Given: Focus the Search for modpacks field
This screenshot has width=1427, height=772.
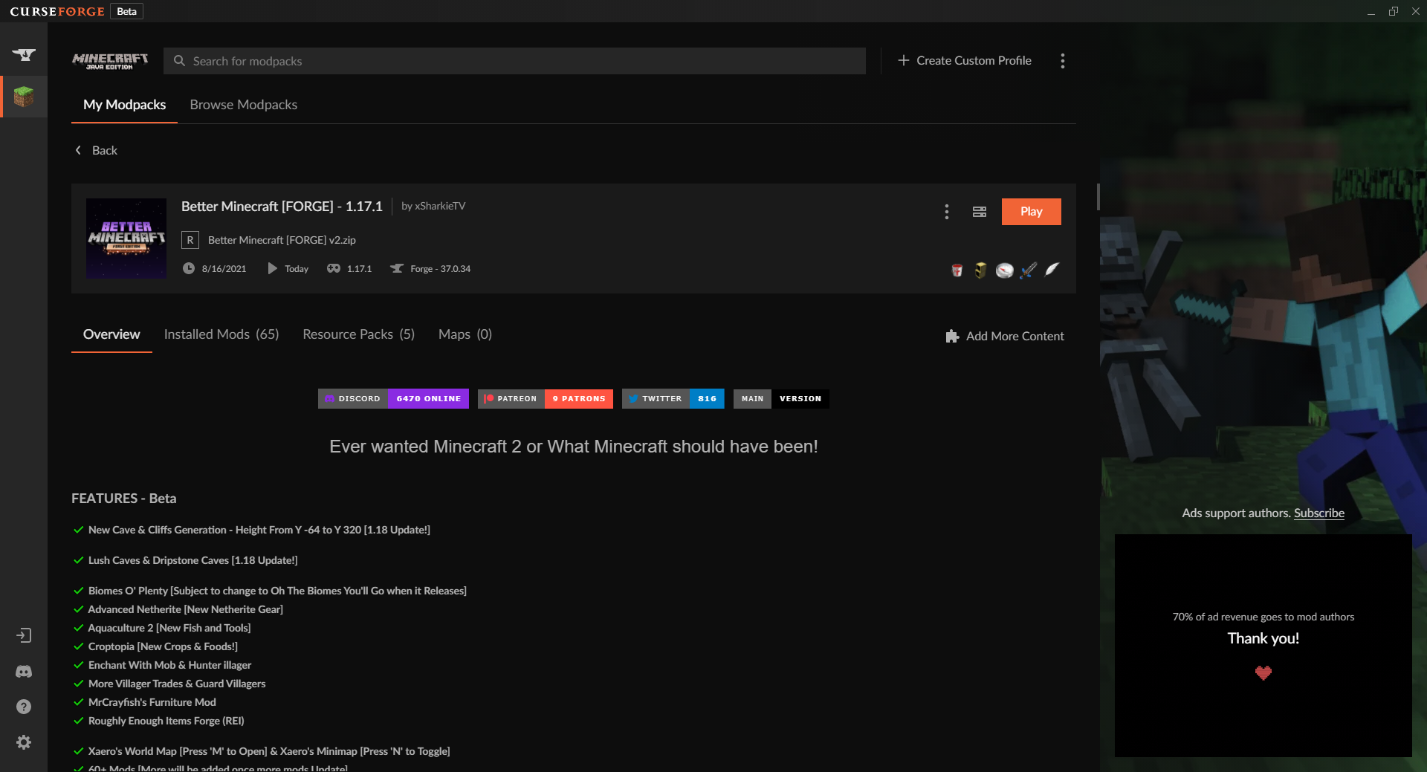Looking at the screenshot, I should pos(514,61).
